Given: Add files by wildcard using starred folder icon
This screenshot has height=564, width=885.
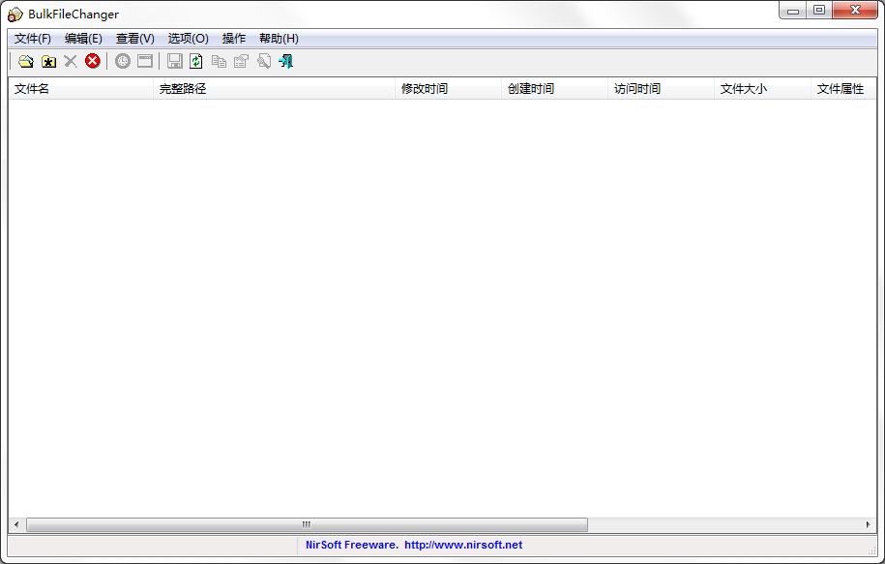Looking at the screenshot, I should point(48,61).
